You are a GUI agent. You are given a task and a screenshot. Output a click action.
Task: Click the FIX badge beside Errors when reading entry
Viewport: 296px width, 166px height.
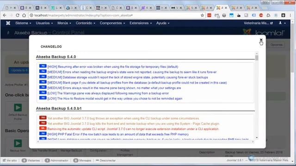click(x=43, y=71)
